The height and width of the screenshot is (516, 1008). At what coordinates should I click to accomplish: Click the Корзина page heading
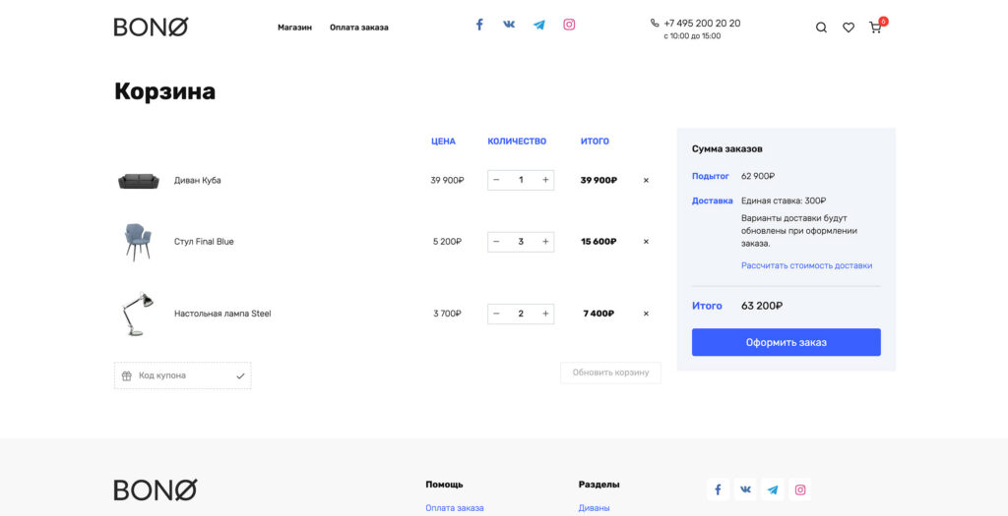pos(164,91)
